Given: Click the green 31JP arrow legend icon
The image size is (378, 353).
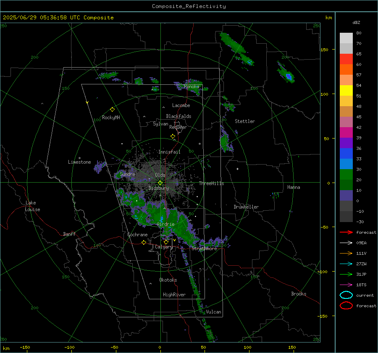Looking at the screenshot, I should coord(346,274).
